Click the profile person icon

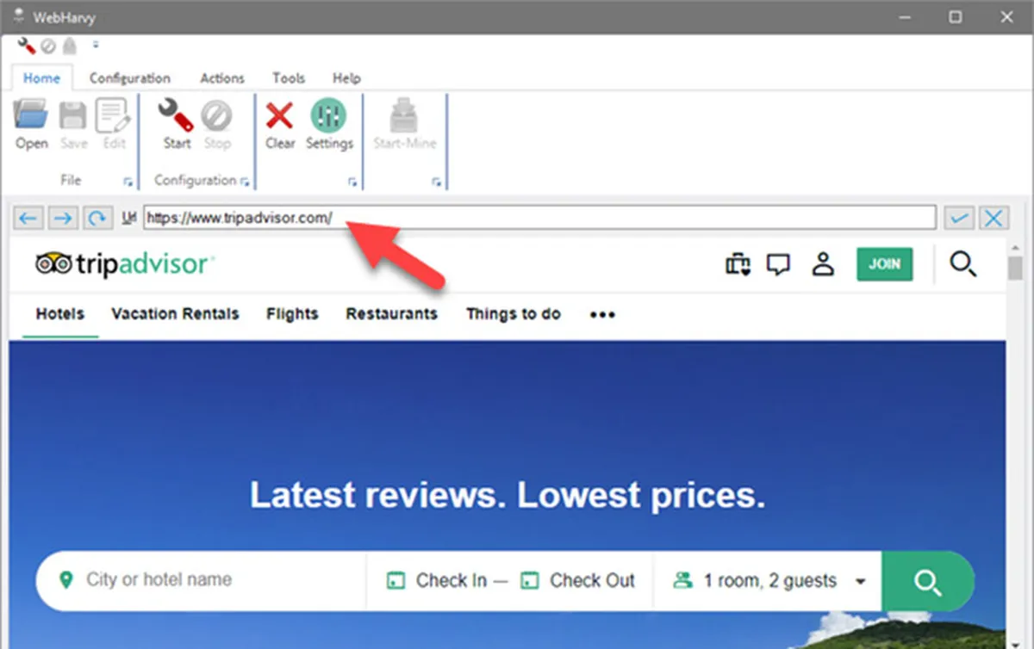click(x=824, y=263)
